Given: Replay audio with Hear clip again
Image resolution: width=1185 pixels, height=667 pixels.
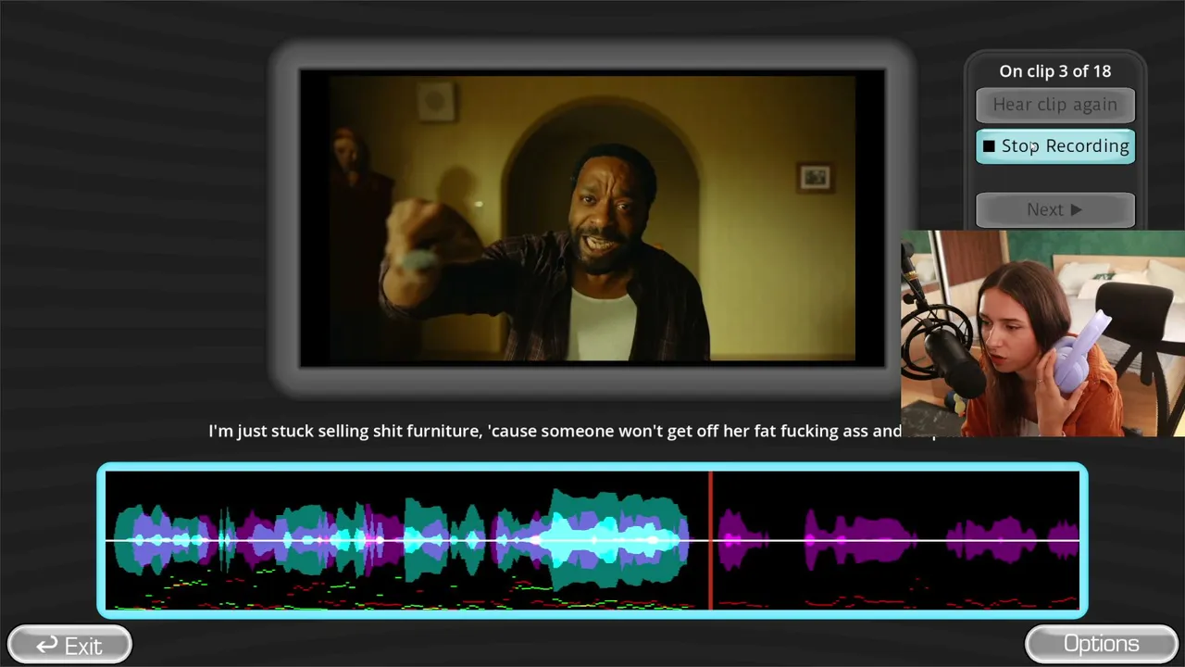Looking at the screenshot, I should pyautogui.click(x=1055, y=105).
